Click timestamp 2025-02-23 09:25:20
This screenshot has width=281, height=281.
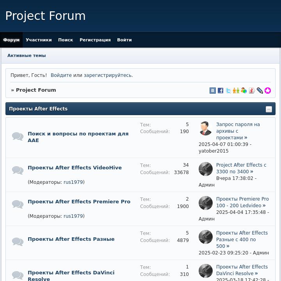click(x=223, y=253)
